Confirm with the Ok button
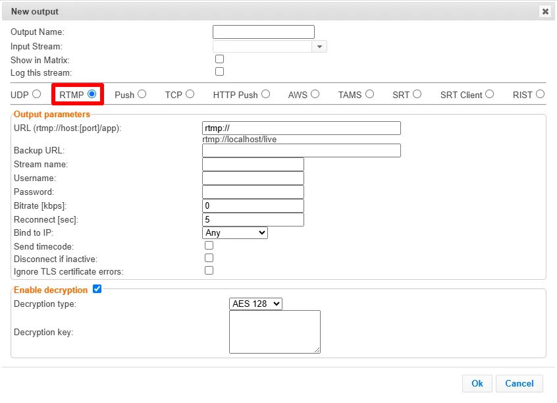Viewport: 557px width, 403px height. point(477,383)
